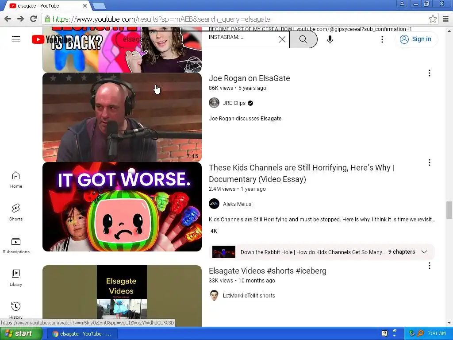Visit the Aleks Meiusi channel name
Viewport: 453px width, 340px height.
coord(238,204)
